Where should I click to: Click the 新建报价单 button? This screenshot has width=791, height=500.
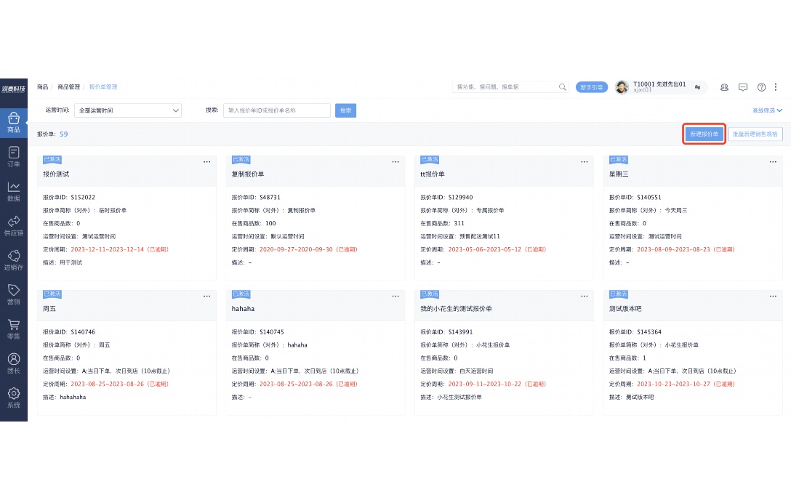(x=703, y=134)
